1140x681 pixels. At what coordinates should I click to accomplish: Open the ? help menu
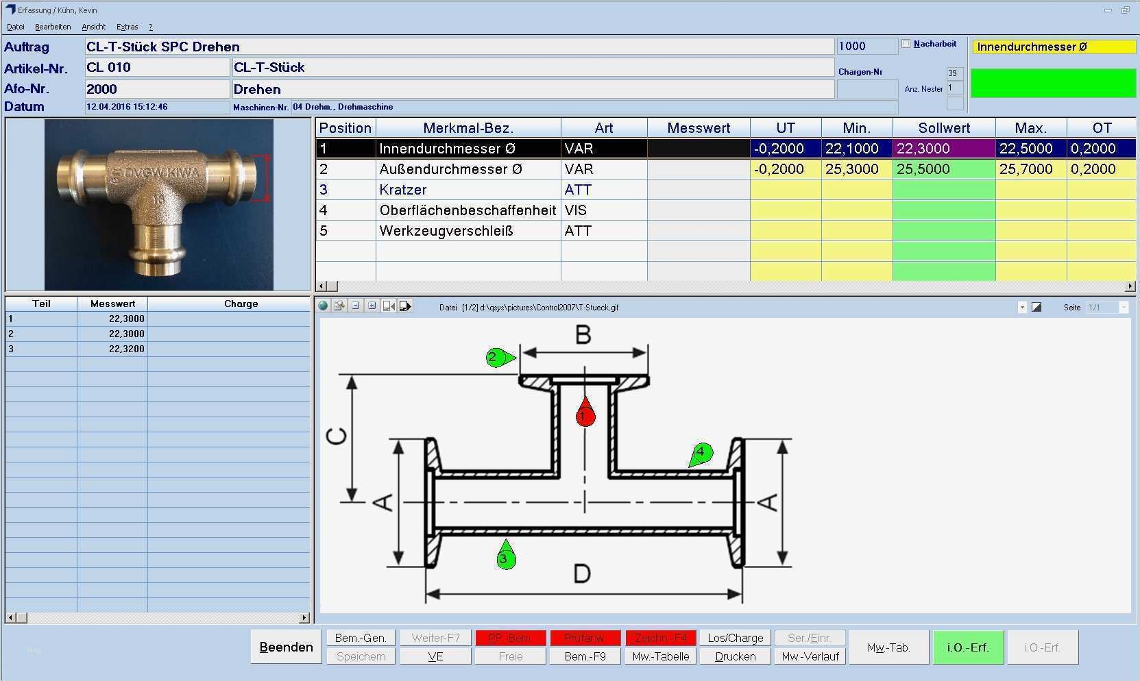tap(151, 27)
